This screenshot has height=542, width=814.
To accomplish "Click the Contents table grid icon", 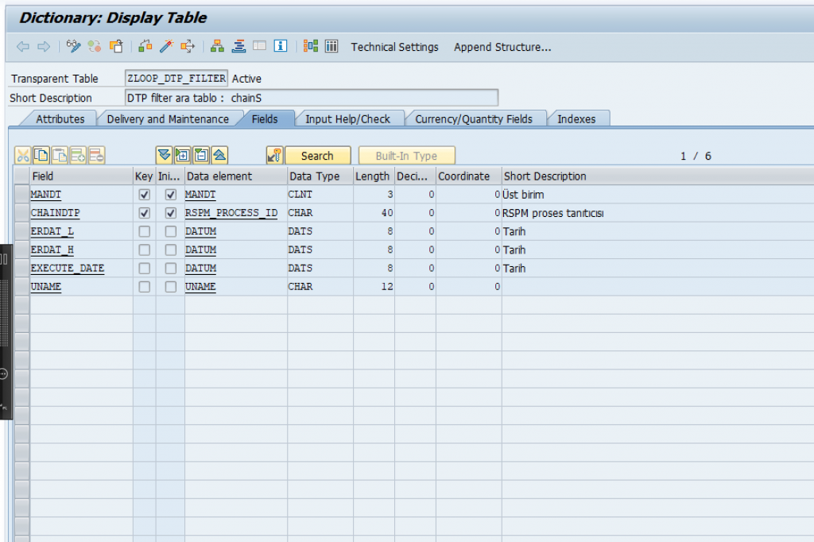I will (x=331, y=47).
